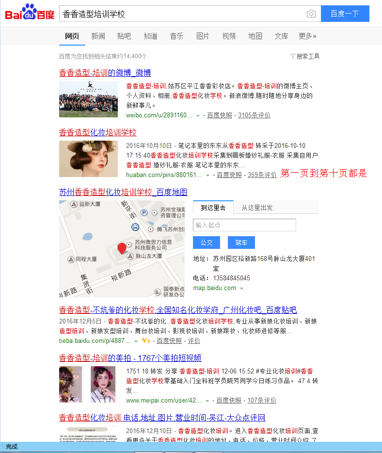The height and width of the screenshot is (453, 382).
Task: Click the braided hairstyle thumbnail
Action: pos(71,384)
